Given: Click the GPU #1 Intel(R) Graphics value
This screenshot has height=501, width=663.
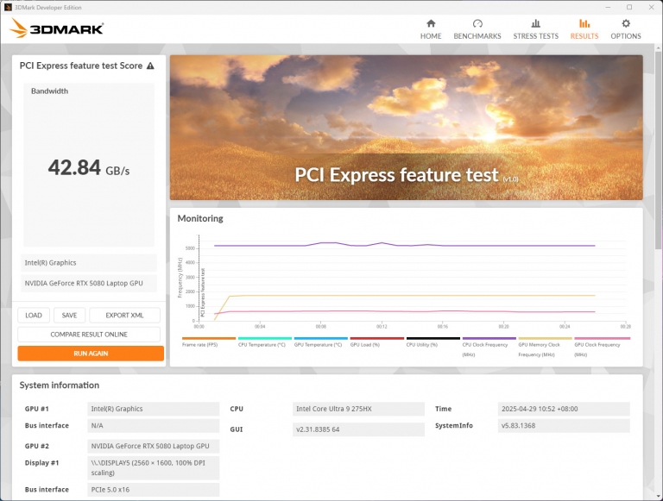Looking at the screenshot, I should pos(153,409).
